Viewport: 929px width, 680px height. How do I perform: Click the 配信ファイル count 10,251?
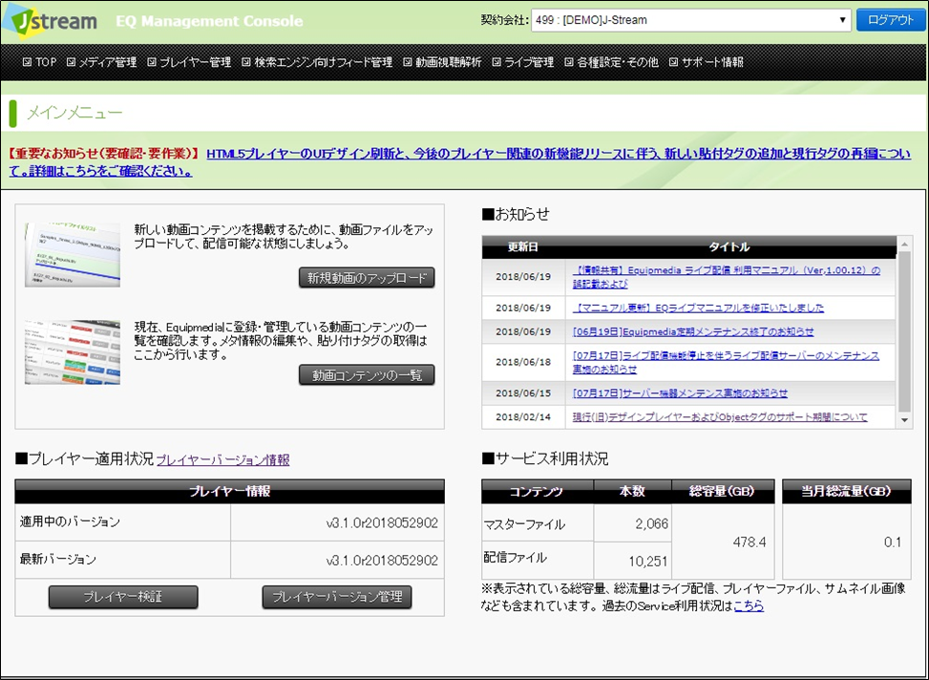point(648,561)
